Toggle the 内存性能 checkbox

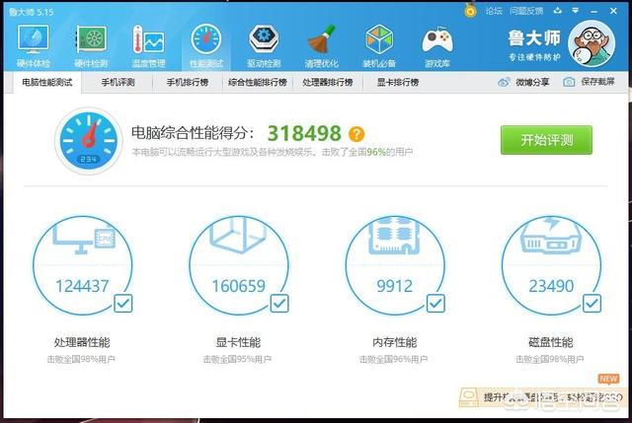[x=435, y=304]
